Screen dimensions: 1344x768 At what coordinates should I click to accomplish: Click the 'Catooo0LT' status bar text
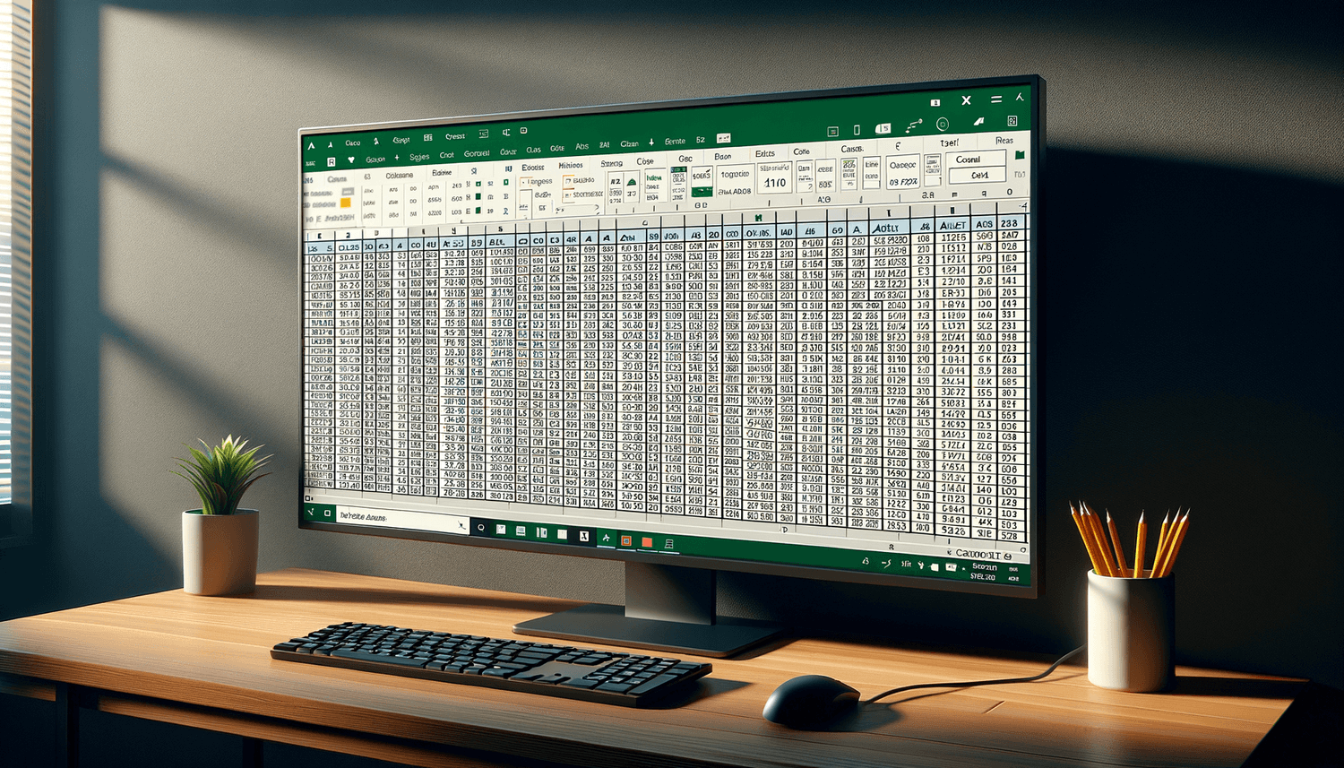979,555
